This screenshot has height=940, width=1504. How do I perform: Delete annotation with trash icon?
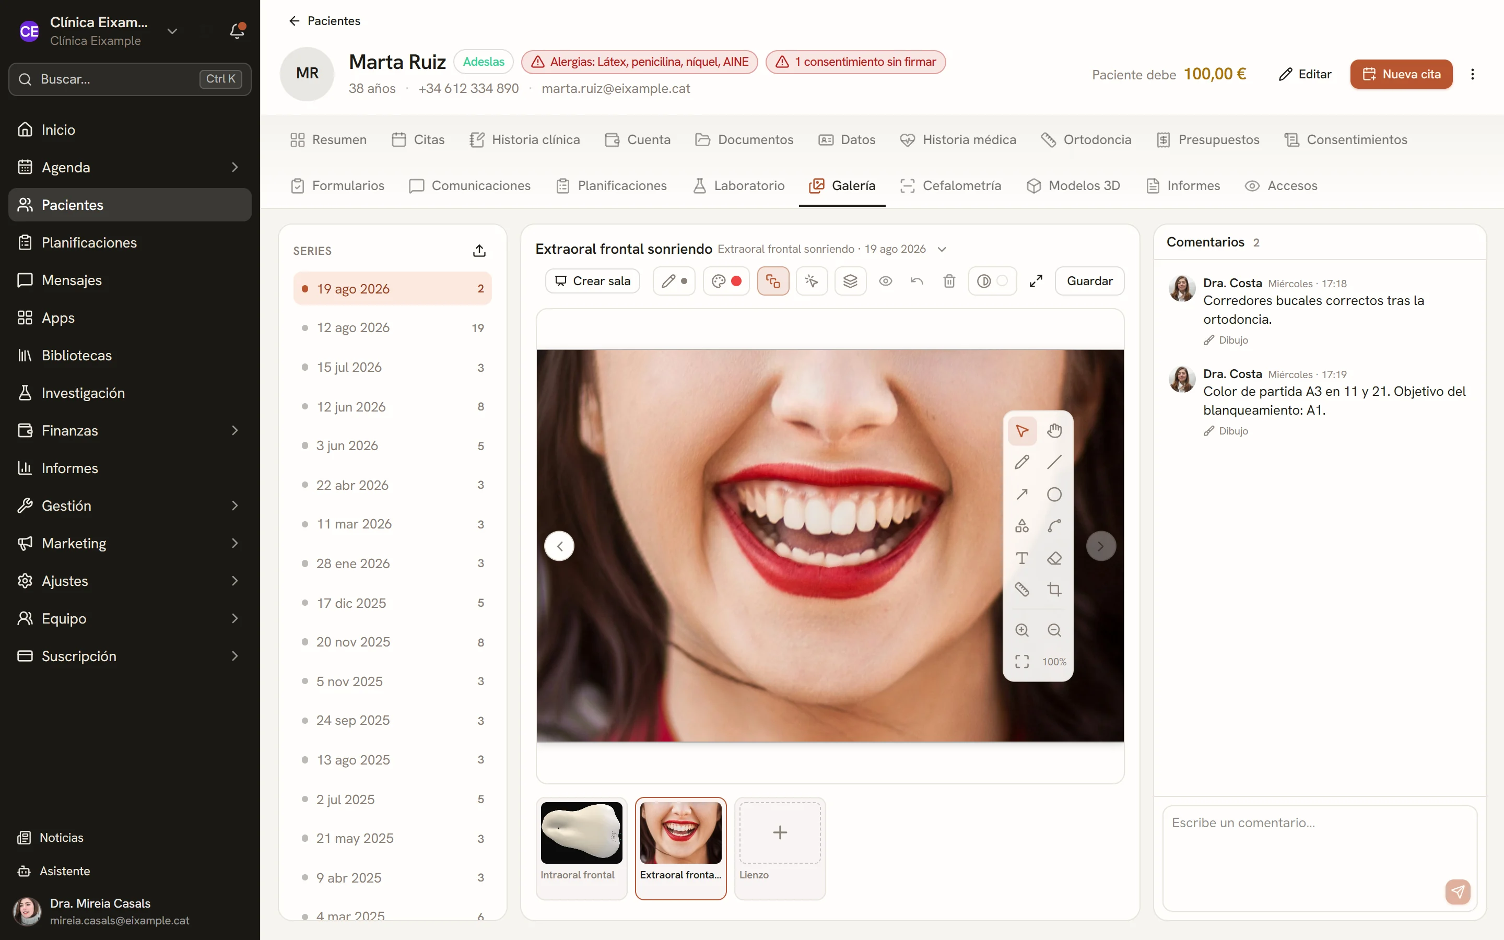(949, 281)
